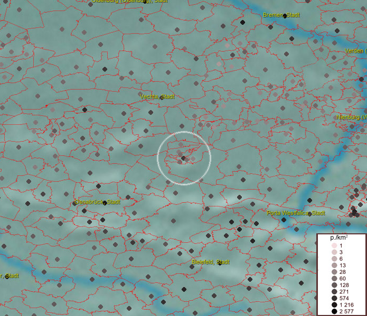Screen dimensions: 367x316
Task: Click the p./km² legend title
Action: (x=338, y=238)
